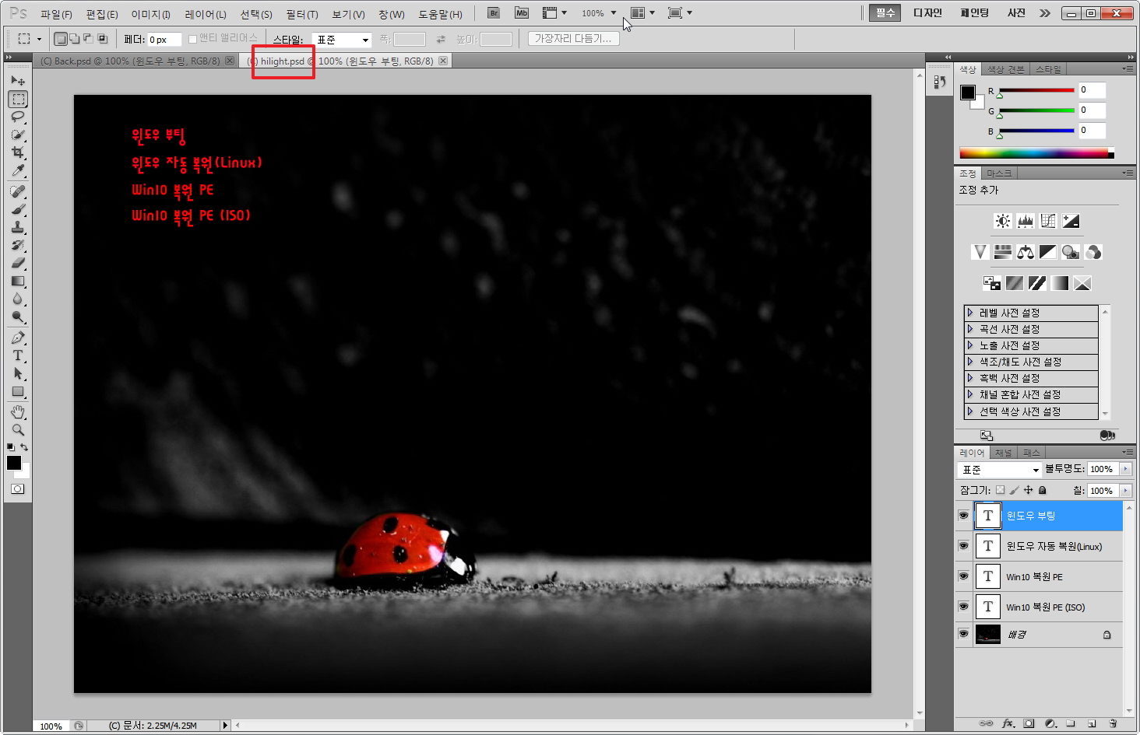The height and width of the screenshot is (735, 1140).
Task: Open layer style fx menu
Action: [1008, 723]
